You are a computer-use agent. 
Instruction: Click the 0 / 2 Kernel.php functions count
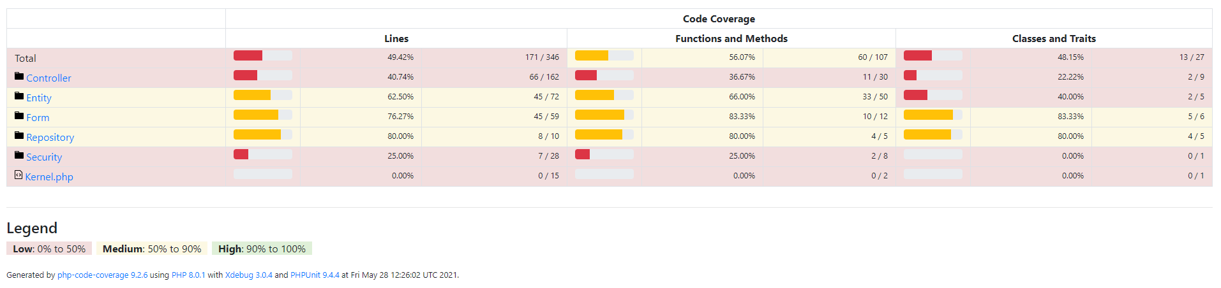880,176
